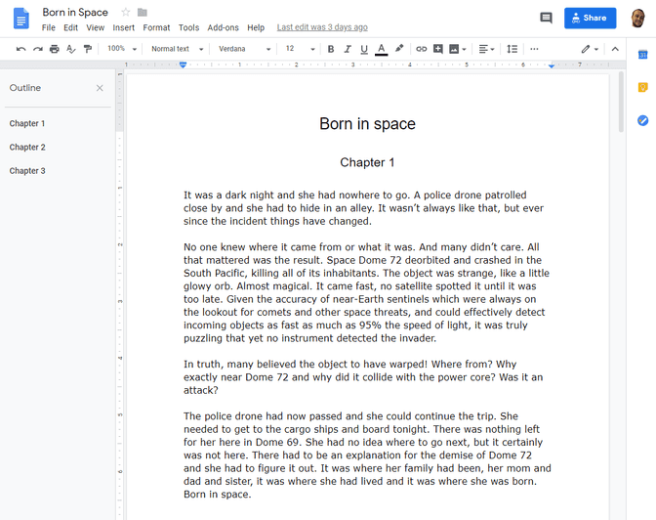
Task: Click the vertical scrollbar thumb
Action: click(621, 103)
